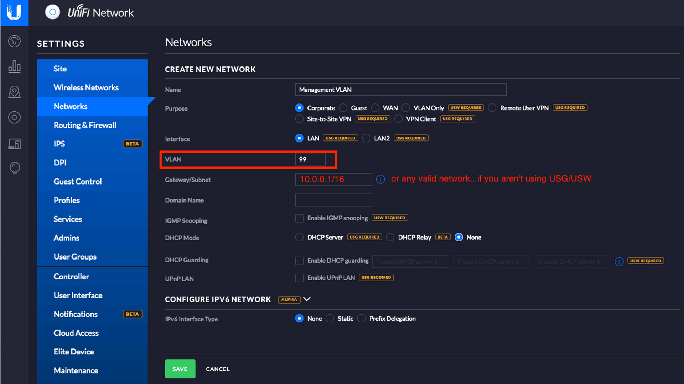Open the Insights lightbulb icon
The image size is (684, 384).
click(14, 167)
